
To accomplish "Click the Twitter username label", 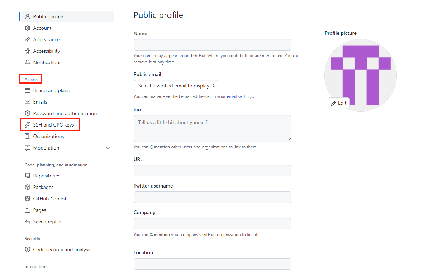I will (153, 186).
